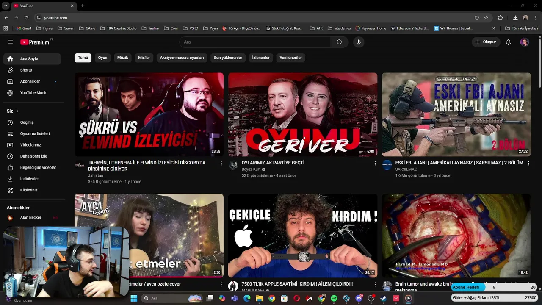Start voice search with the microphone icon

click(x=359, y=42)
